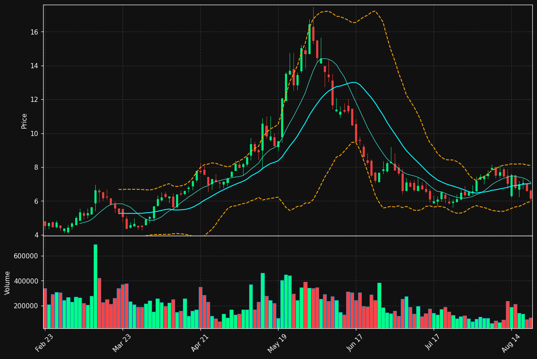Select the "4" price tick label
The width and height of the screenshot is (537, 359).
tap(36, 235)
